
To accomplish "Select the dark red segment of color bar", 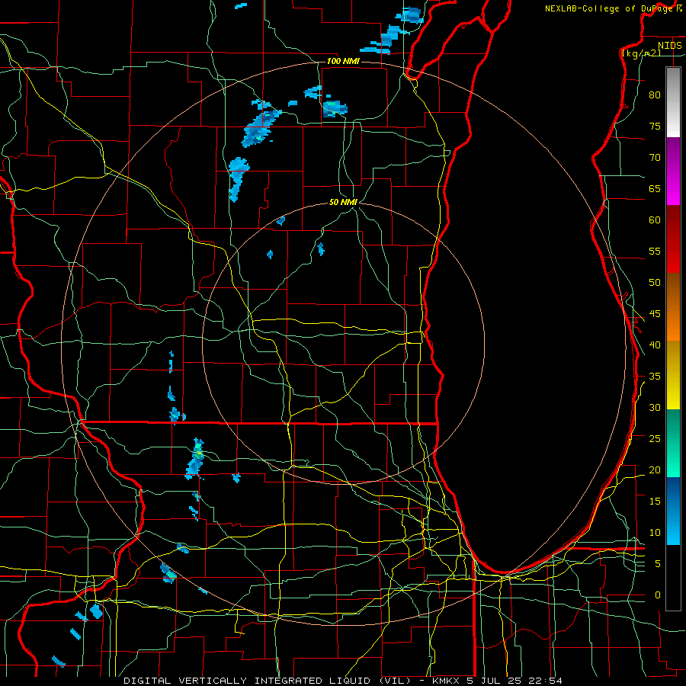I will coord(673,239).
